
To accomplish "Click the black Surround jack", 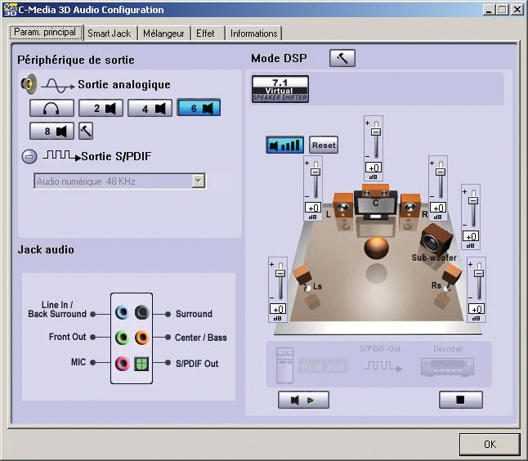I will coord(141,312).
